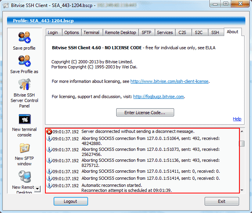Click the Bitvise title bar app icon
The width and height of the screenshot is (252, 213).
(6, 5)
